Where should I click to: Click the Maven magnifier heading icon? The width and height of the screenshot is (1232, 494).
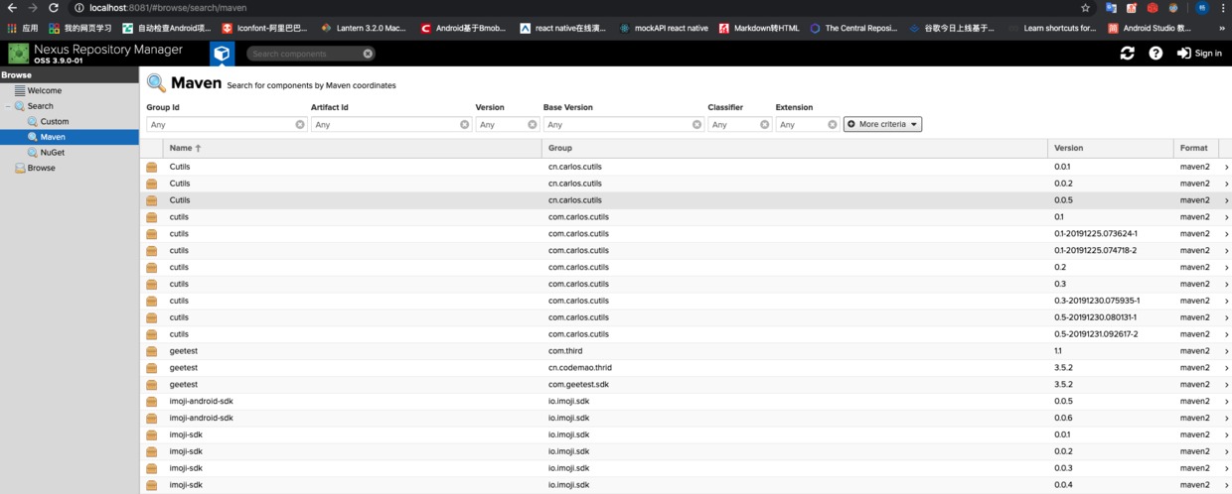point(156,83)
